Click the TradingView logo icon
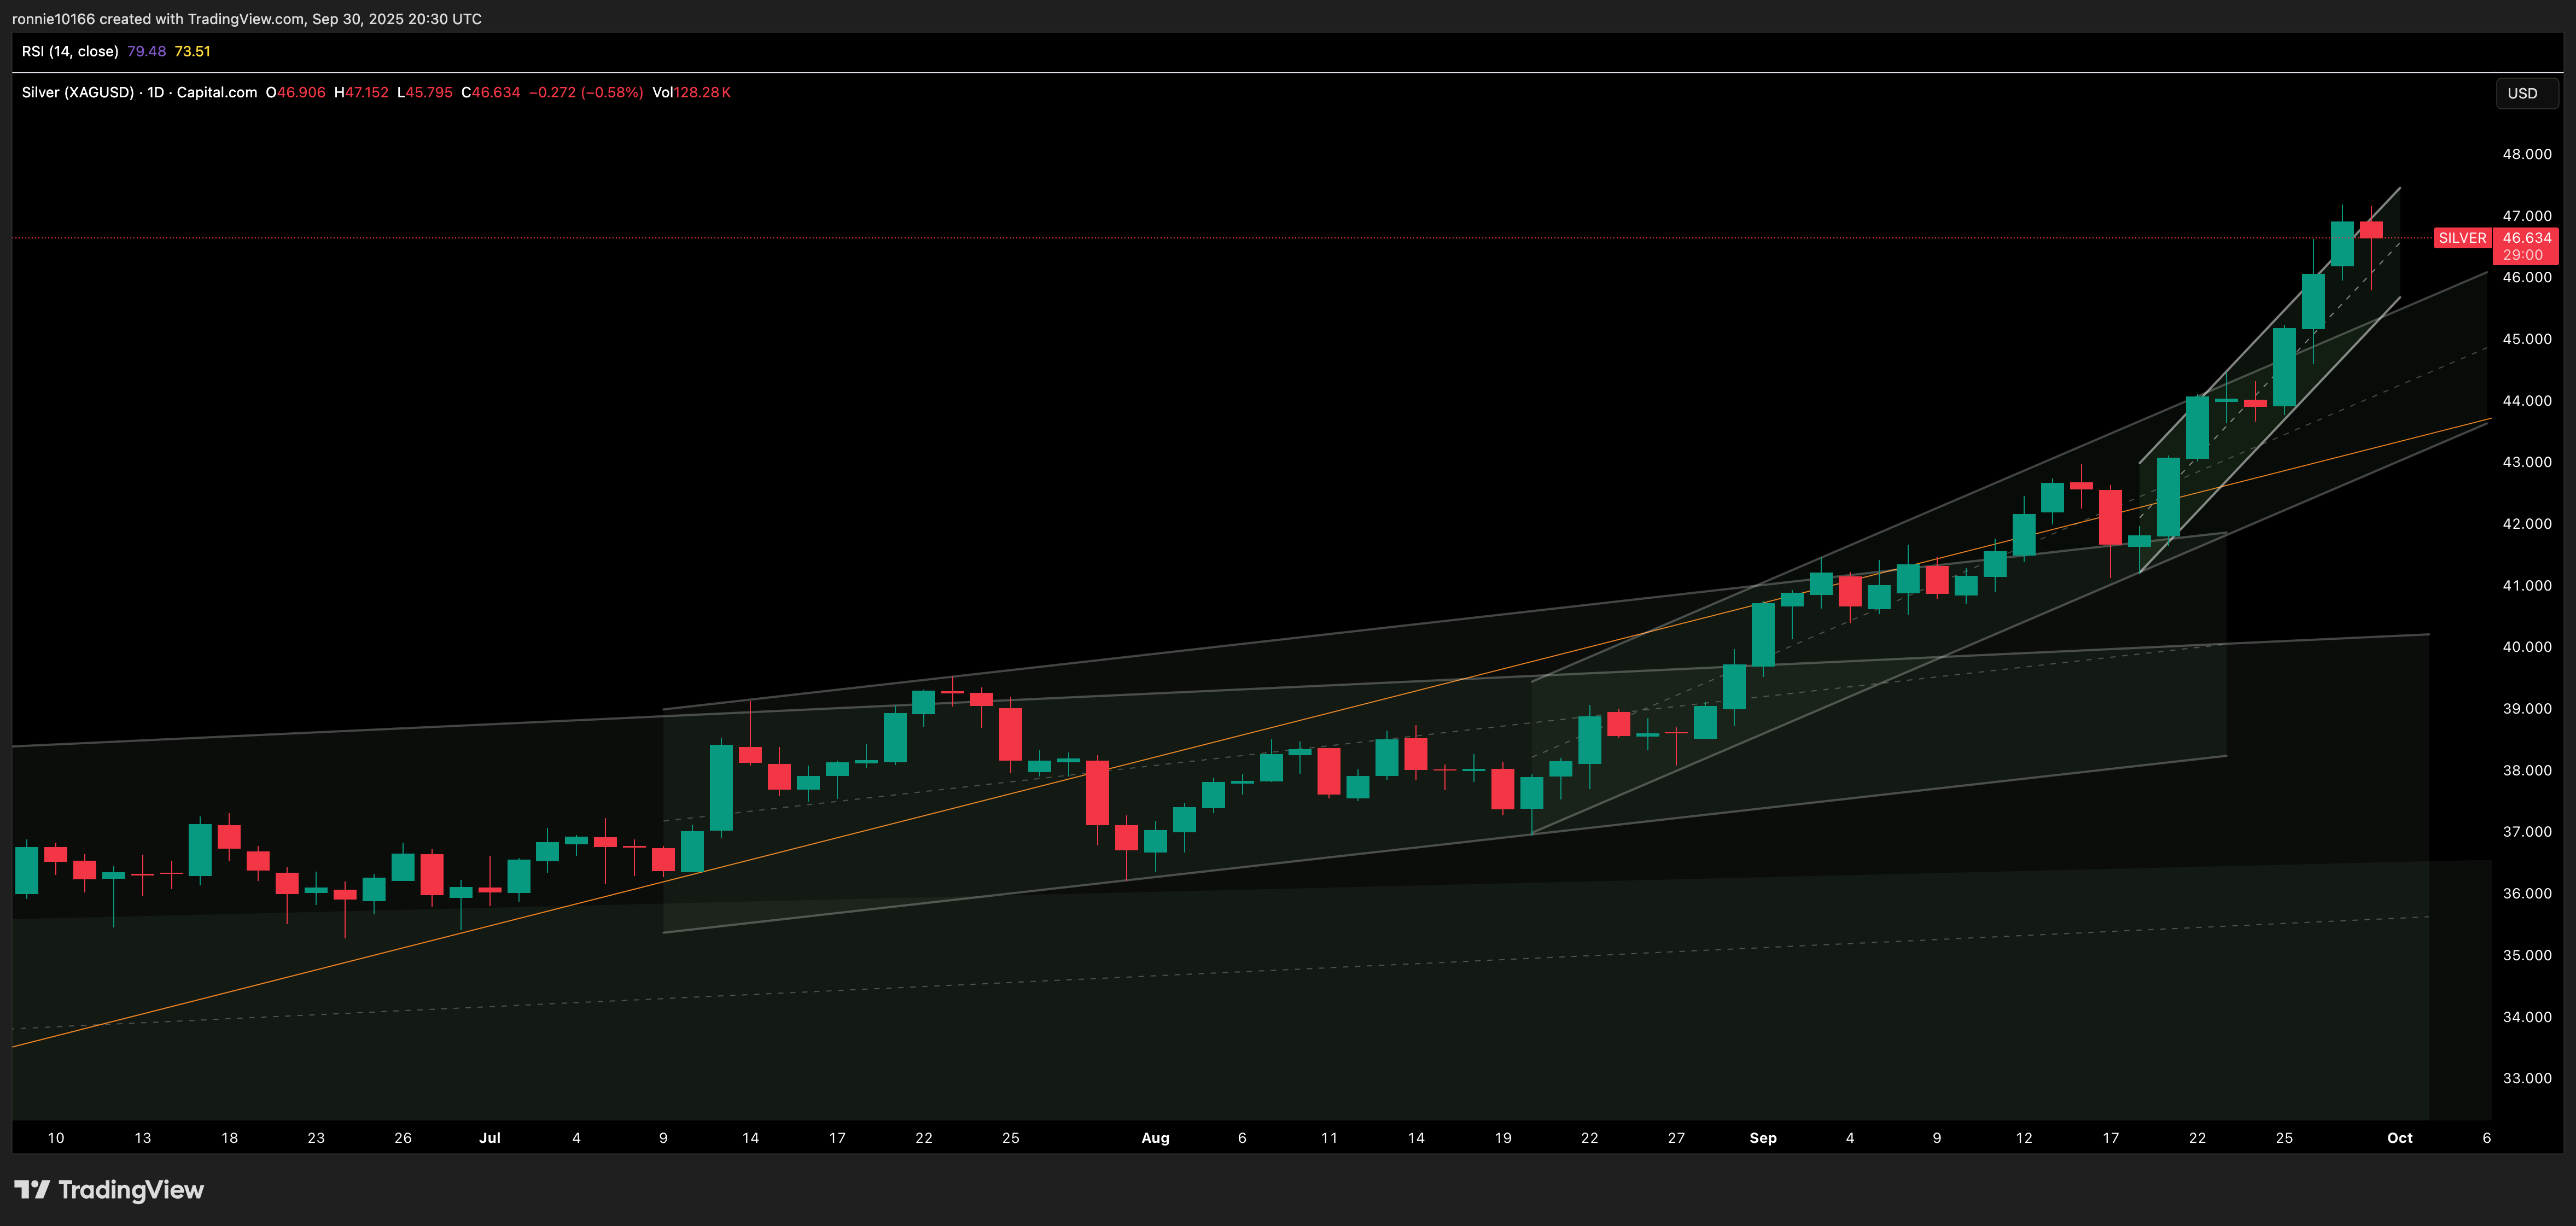Screen dimensions: 2576x1226 coord(32,1189)
